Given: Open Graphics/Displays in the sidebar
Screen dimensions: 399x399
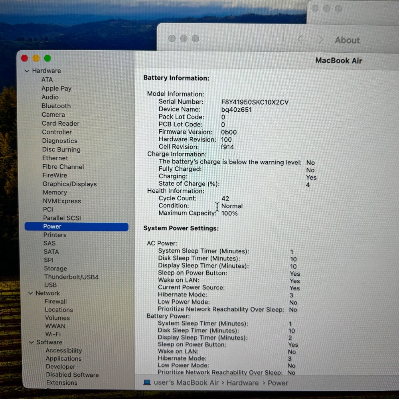Looking at the screenshot, I should [x=70, y=184].
